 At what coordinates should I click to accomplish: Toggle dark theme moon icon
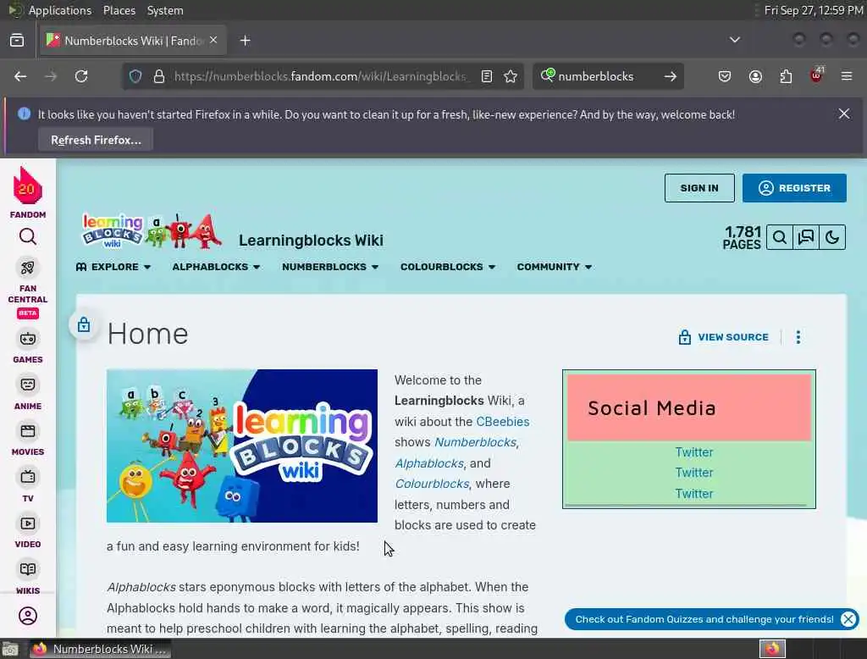click(x=832, y=237)
